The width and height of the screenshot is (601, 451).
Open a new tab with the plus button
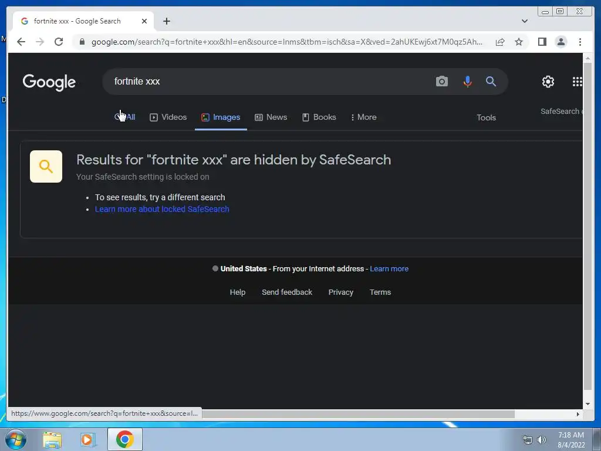166,21
